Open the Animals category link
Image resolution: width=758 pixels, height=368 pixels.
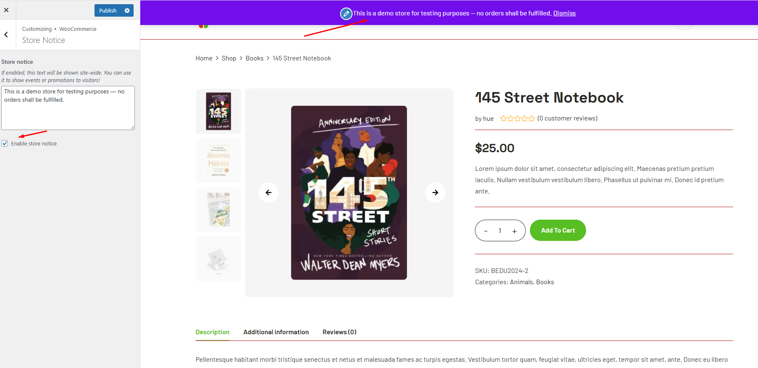click(522, 282)
